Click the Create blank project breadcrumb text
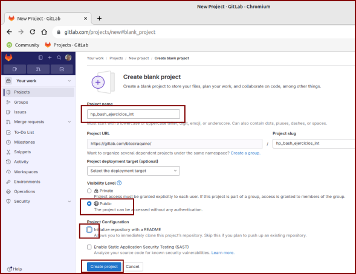356x274 pixels. 172,59
